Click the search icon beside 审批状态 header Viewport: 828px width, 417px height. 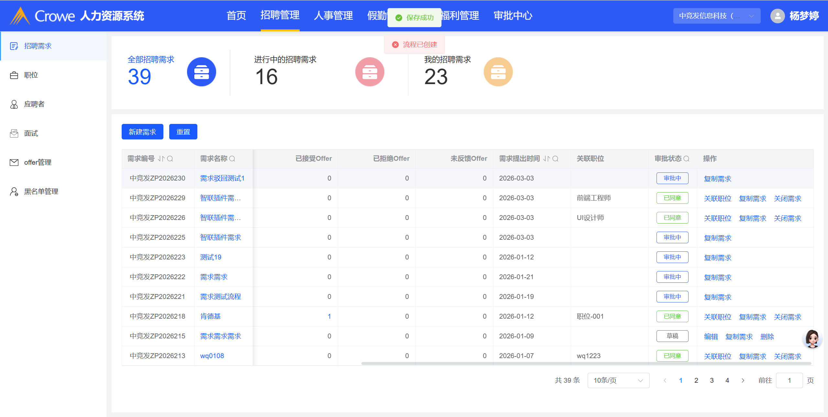[686, 159]
